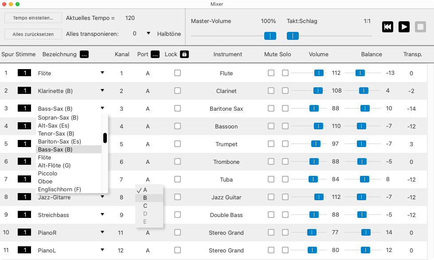Open the Bezeichnung options ellipsis button

[84, 54]
